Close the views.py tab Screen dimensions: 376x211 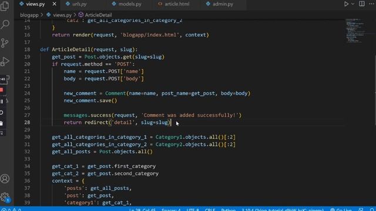coord(55,4)
